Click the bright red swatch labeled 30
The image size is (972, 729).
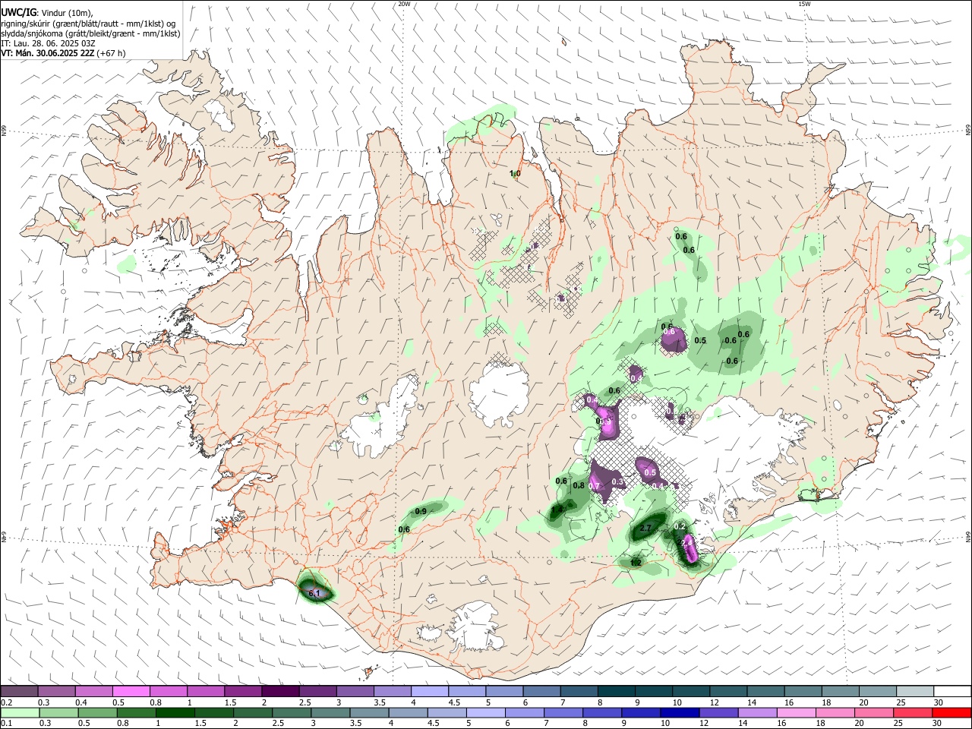(951, 712)
